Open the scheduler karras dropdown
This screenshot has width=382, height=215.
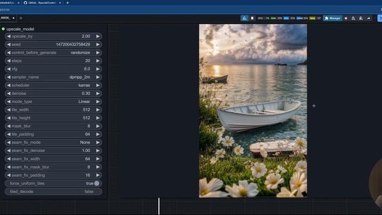pos(53,85)
